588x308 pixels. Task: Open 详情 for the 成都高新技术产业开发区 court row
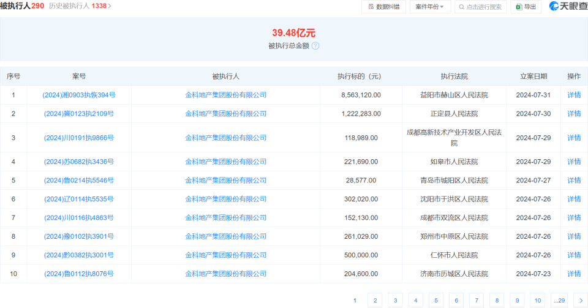[574, 138]
